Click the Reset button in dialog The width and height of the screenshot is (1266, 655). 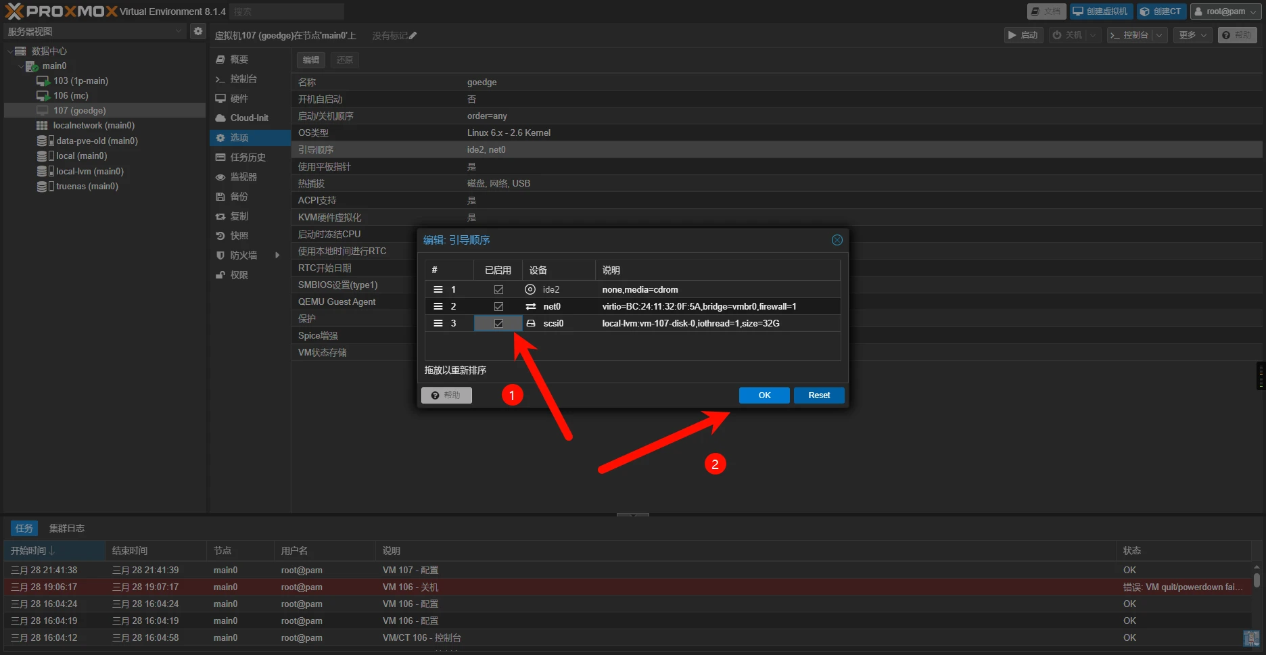tap(818, 395)
